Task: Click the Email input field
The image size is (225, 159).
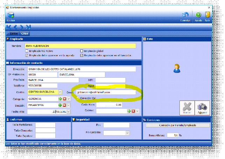Action: coord(105,92)
